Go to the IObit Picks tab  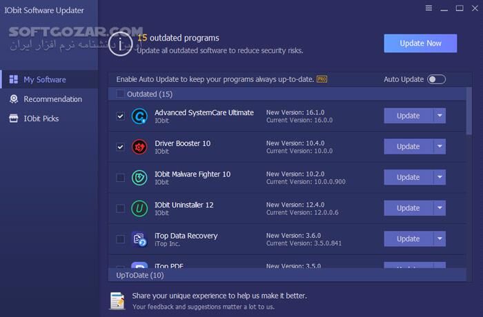(49, 119)
